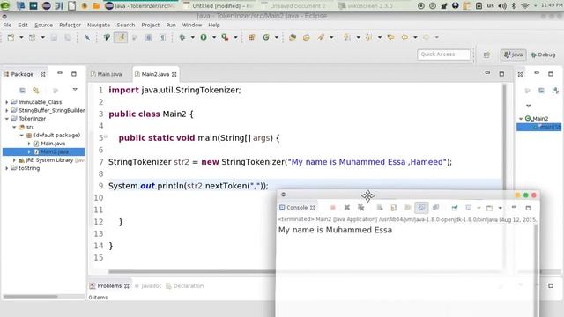Collapse the Tokeninzer project
This screenshot has width=564, height=317.
6,119
